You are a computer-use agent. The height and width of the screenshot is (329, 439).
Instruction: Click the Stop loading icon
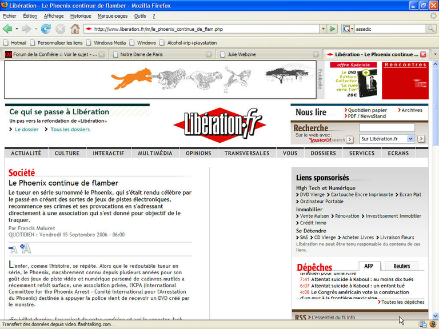[x=60, y=29]
